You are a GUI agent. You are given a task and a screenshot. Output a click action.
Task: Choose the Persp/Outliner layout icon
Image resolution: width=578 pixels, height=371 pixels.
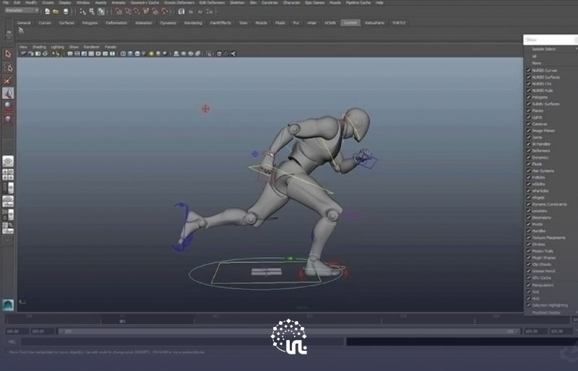(8, 188)
